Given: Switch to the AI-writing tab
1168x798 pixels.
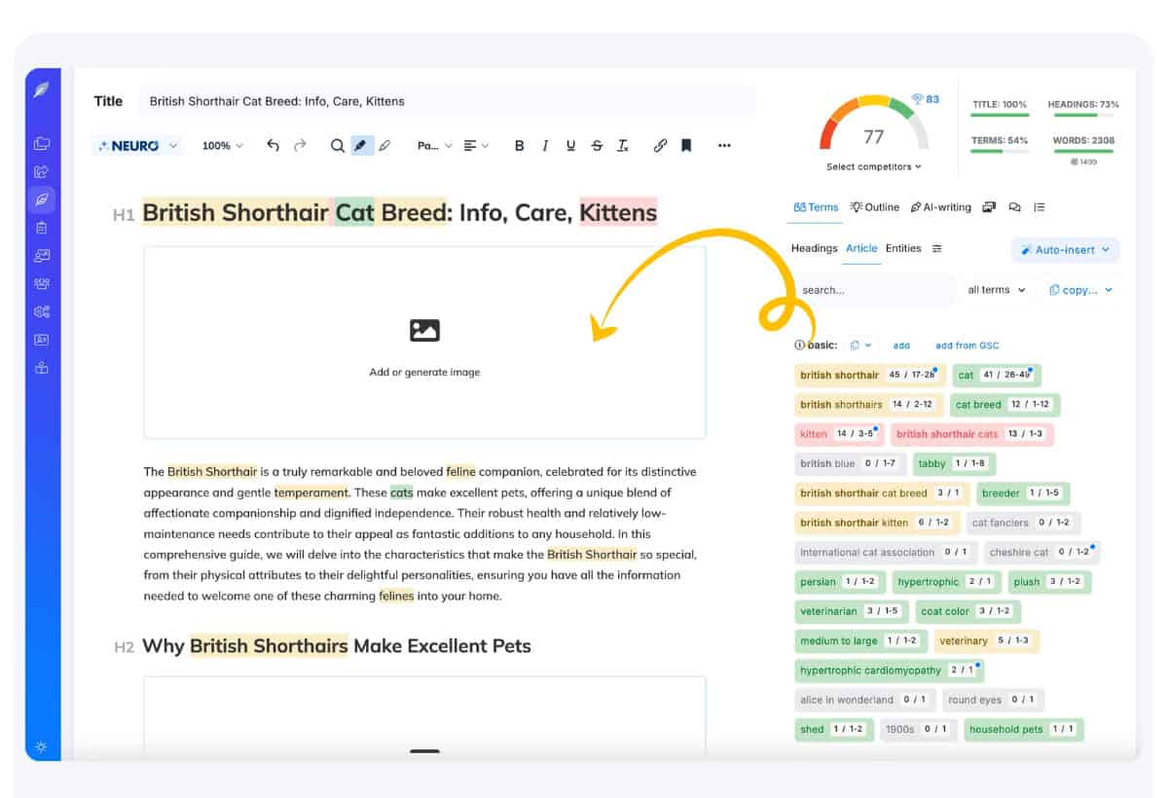Looking at the screenshot, I should coord(940,207).
